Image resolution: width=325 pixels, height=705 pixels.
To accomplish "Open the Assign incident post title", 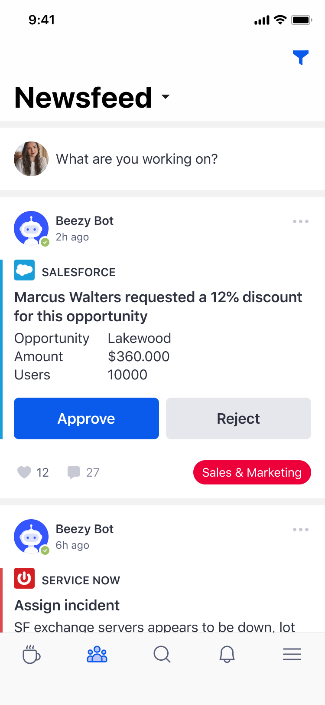I will pyautogui.click(x=67, y=605).
